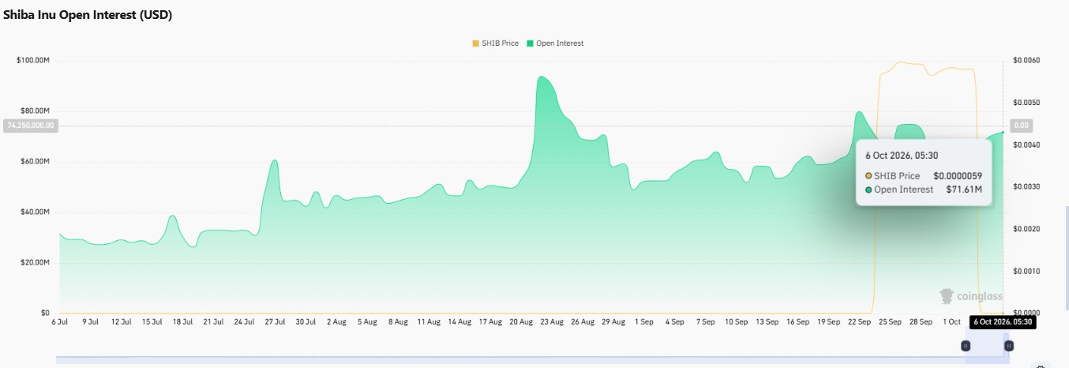Screen dimensions: 1069x368
Task: Click the 4 Sep date label
Action: (x=675, y=322)
